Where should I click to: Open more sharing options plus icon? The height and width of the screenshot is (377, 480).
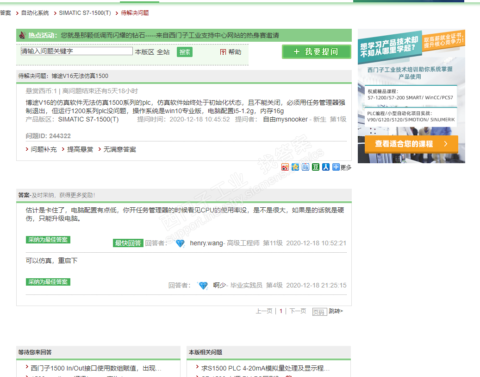point(336,167)
